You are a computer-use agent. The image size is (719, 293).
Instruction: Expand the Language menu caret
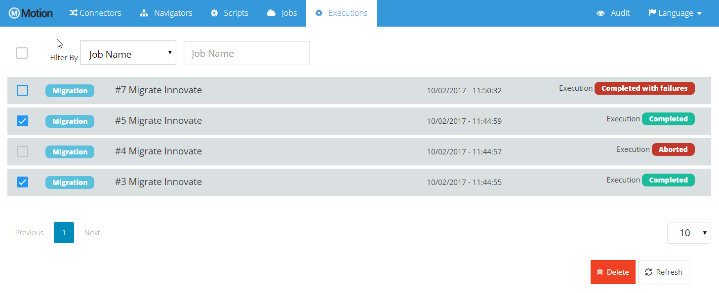click(699, 14)
